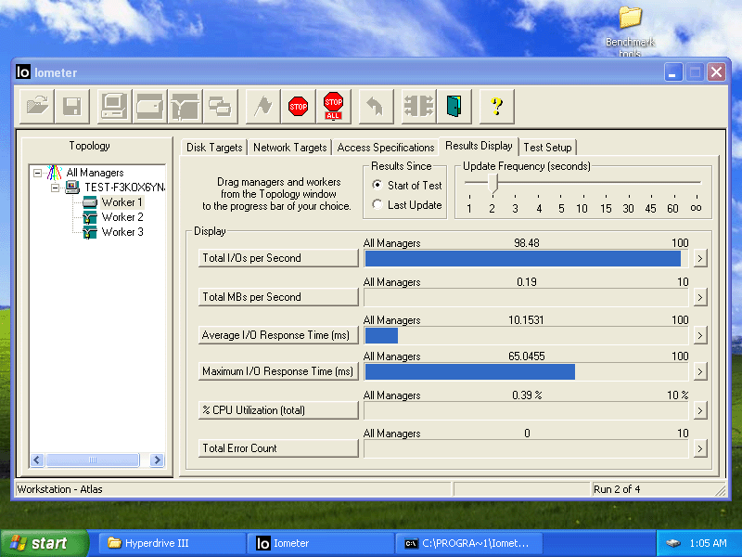Switch to Hyperdrive III taskbar window
The width and height of the screenshot is (742, 557).
click(x=172, y=543)
